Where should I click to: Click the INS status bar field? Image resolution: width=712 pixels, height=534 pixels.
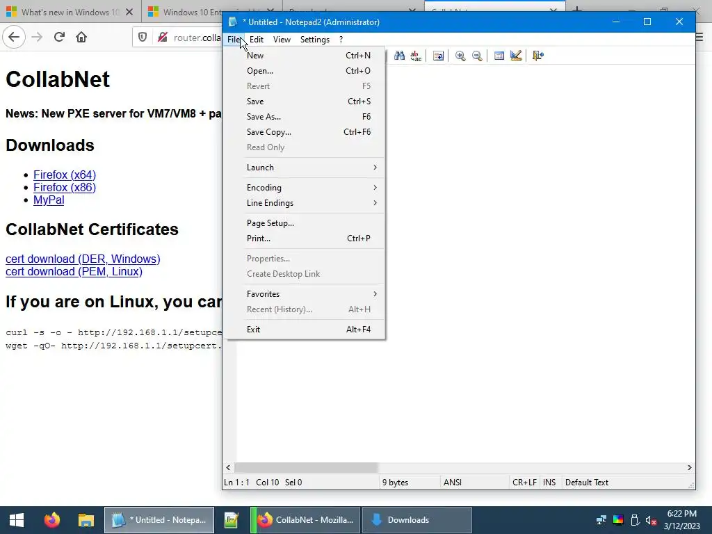pos(549,483)
